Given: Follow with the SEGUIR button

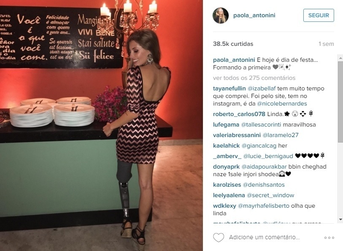Looking at the screenshot, I should pos(319,15).
